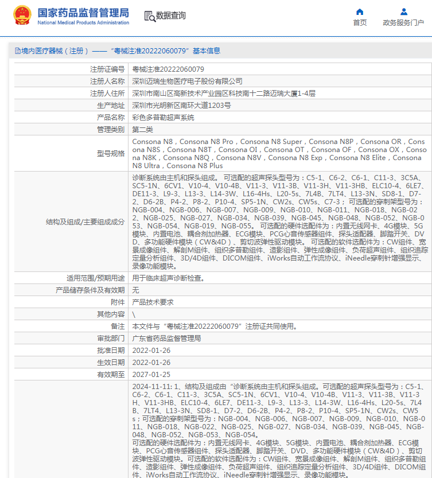
Task: Open the 数据查询 search icon
Action: [x=149, y=16]
